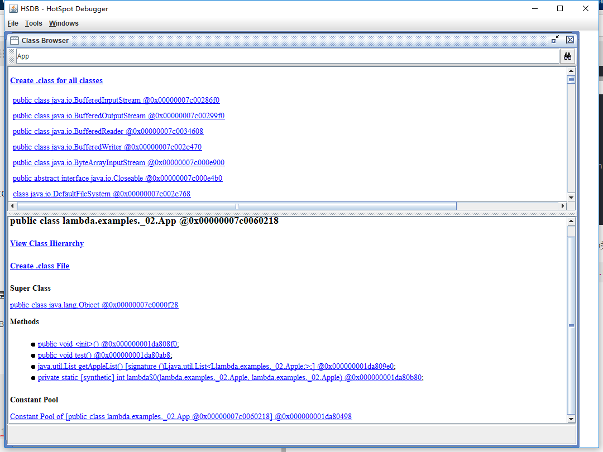Screen dimensions: 603x452
Task: Click the class list horizontal scrollbar thumb
Action: [237, 206]
